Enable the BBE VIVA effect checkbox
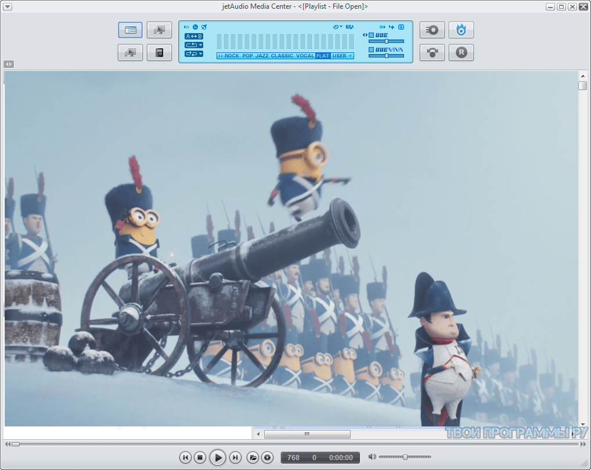 [x=371, y=49]
